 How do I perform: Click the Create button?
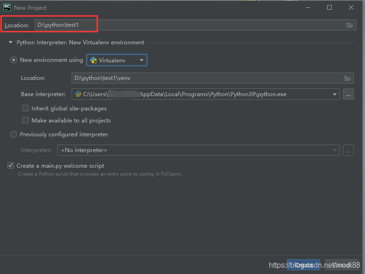304,265
